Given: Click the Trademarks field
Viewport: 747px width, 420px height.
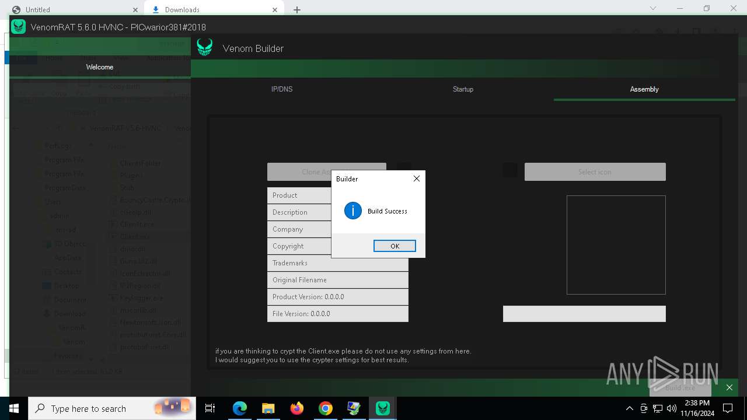Looking at the screenshot, I should click(337, 262).
